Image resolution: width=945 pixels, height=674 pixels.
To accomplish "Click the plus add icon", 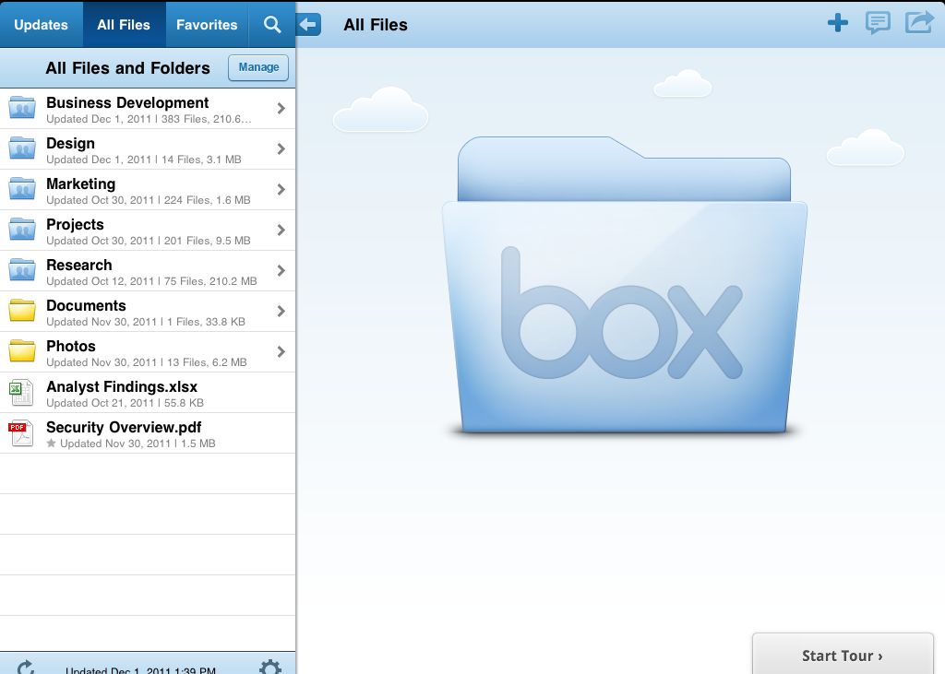I will pos(837,24).
